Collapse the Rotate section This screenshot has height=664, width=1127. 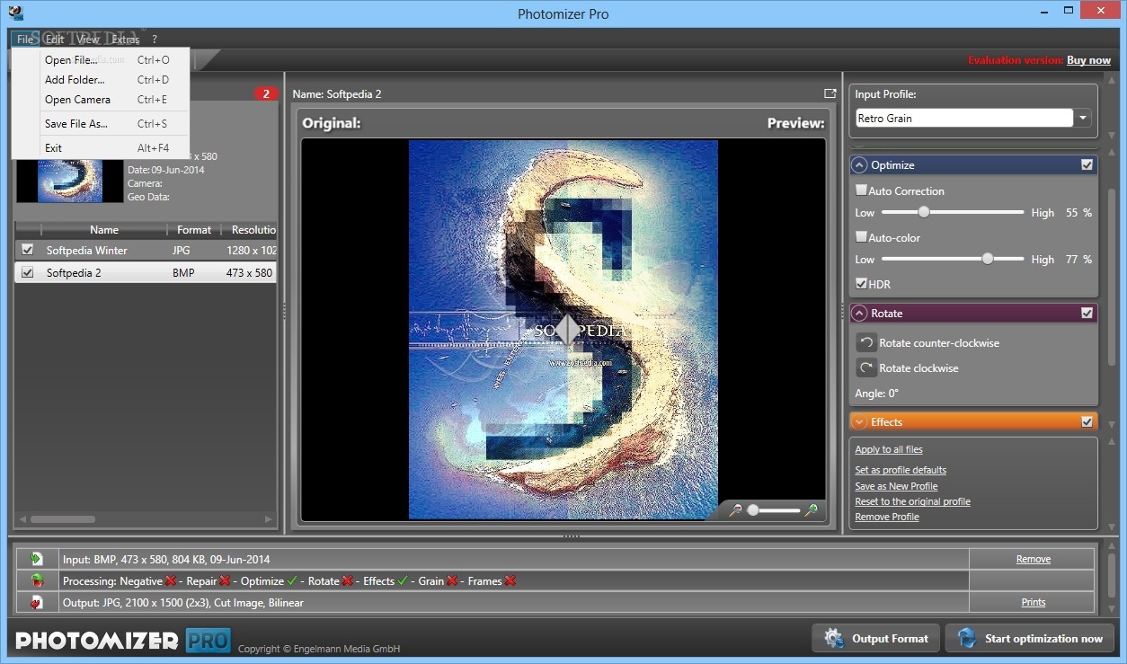pyautogui.click(x=860, y=313)
